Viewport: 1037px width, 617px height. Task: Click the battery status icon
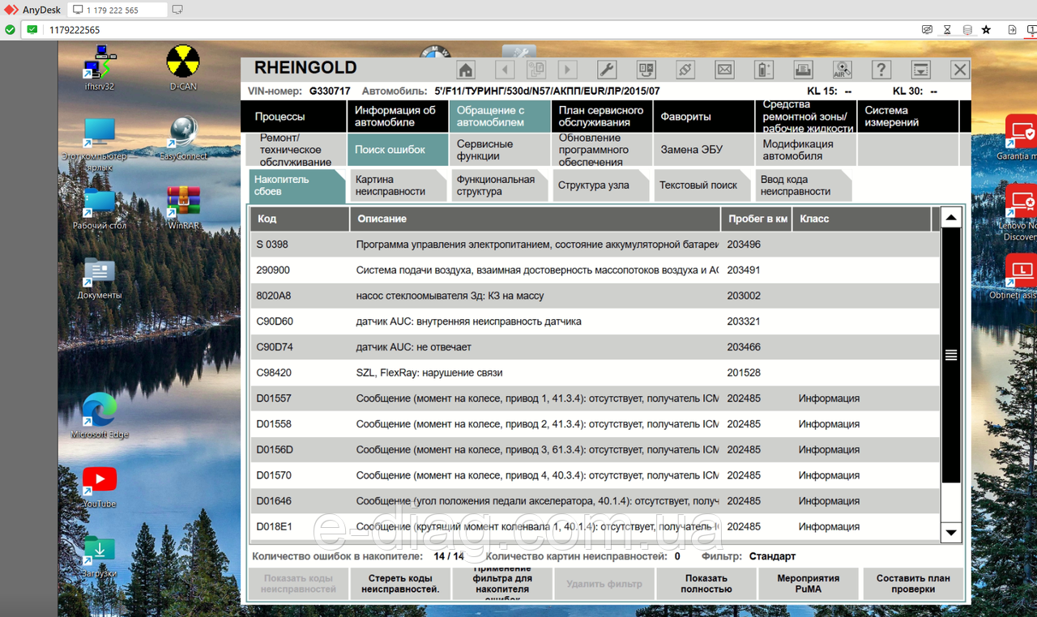764,70
